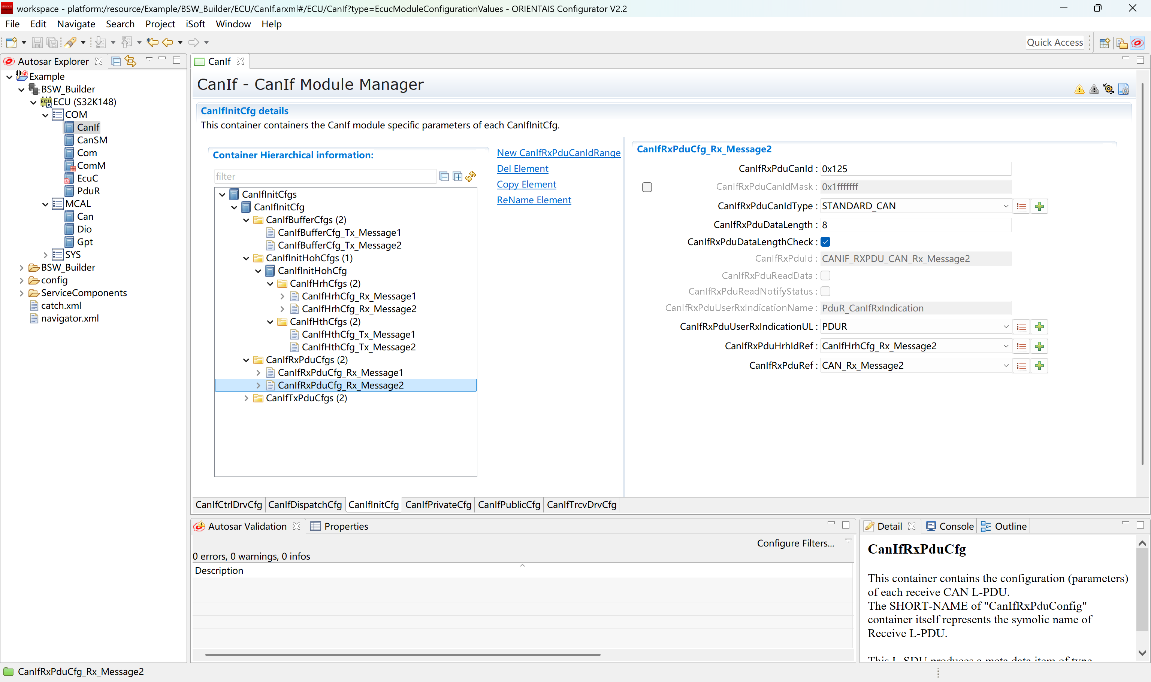Click the green plus icon beside CanIfRxPduCanIdType
Viewport: 1151px width, 682px height.
click(1039, 206)
